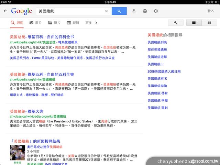Start voice search with the microphone icon
Viewport: 220px width, 165px height.
134,11
